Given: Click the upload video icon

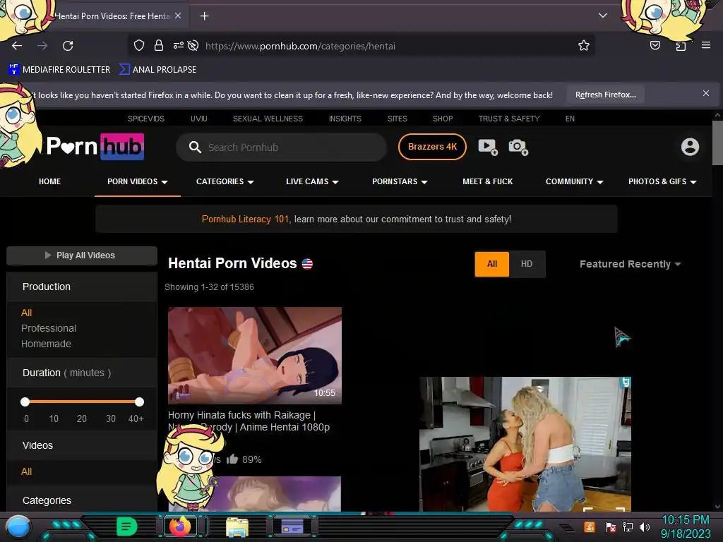Looking at the screenshot, I should click(487, 147).
